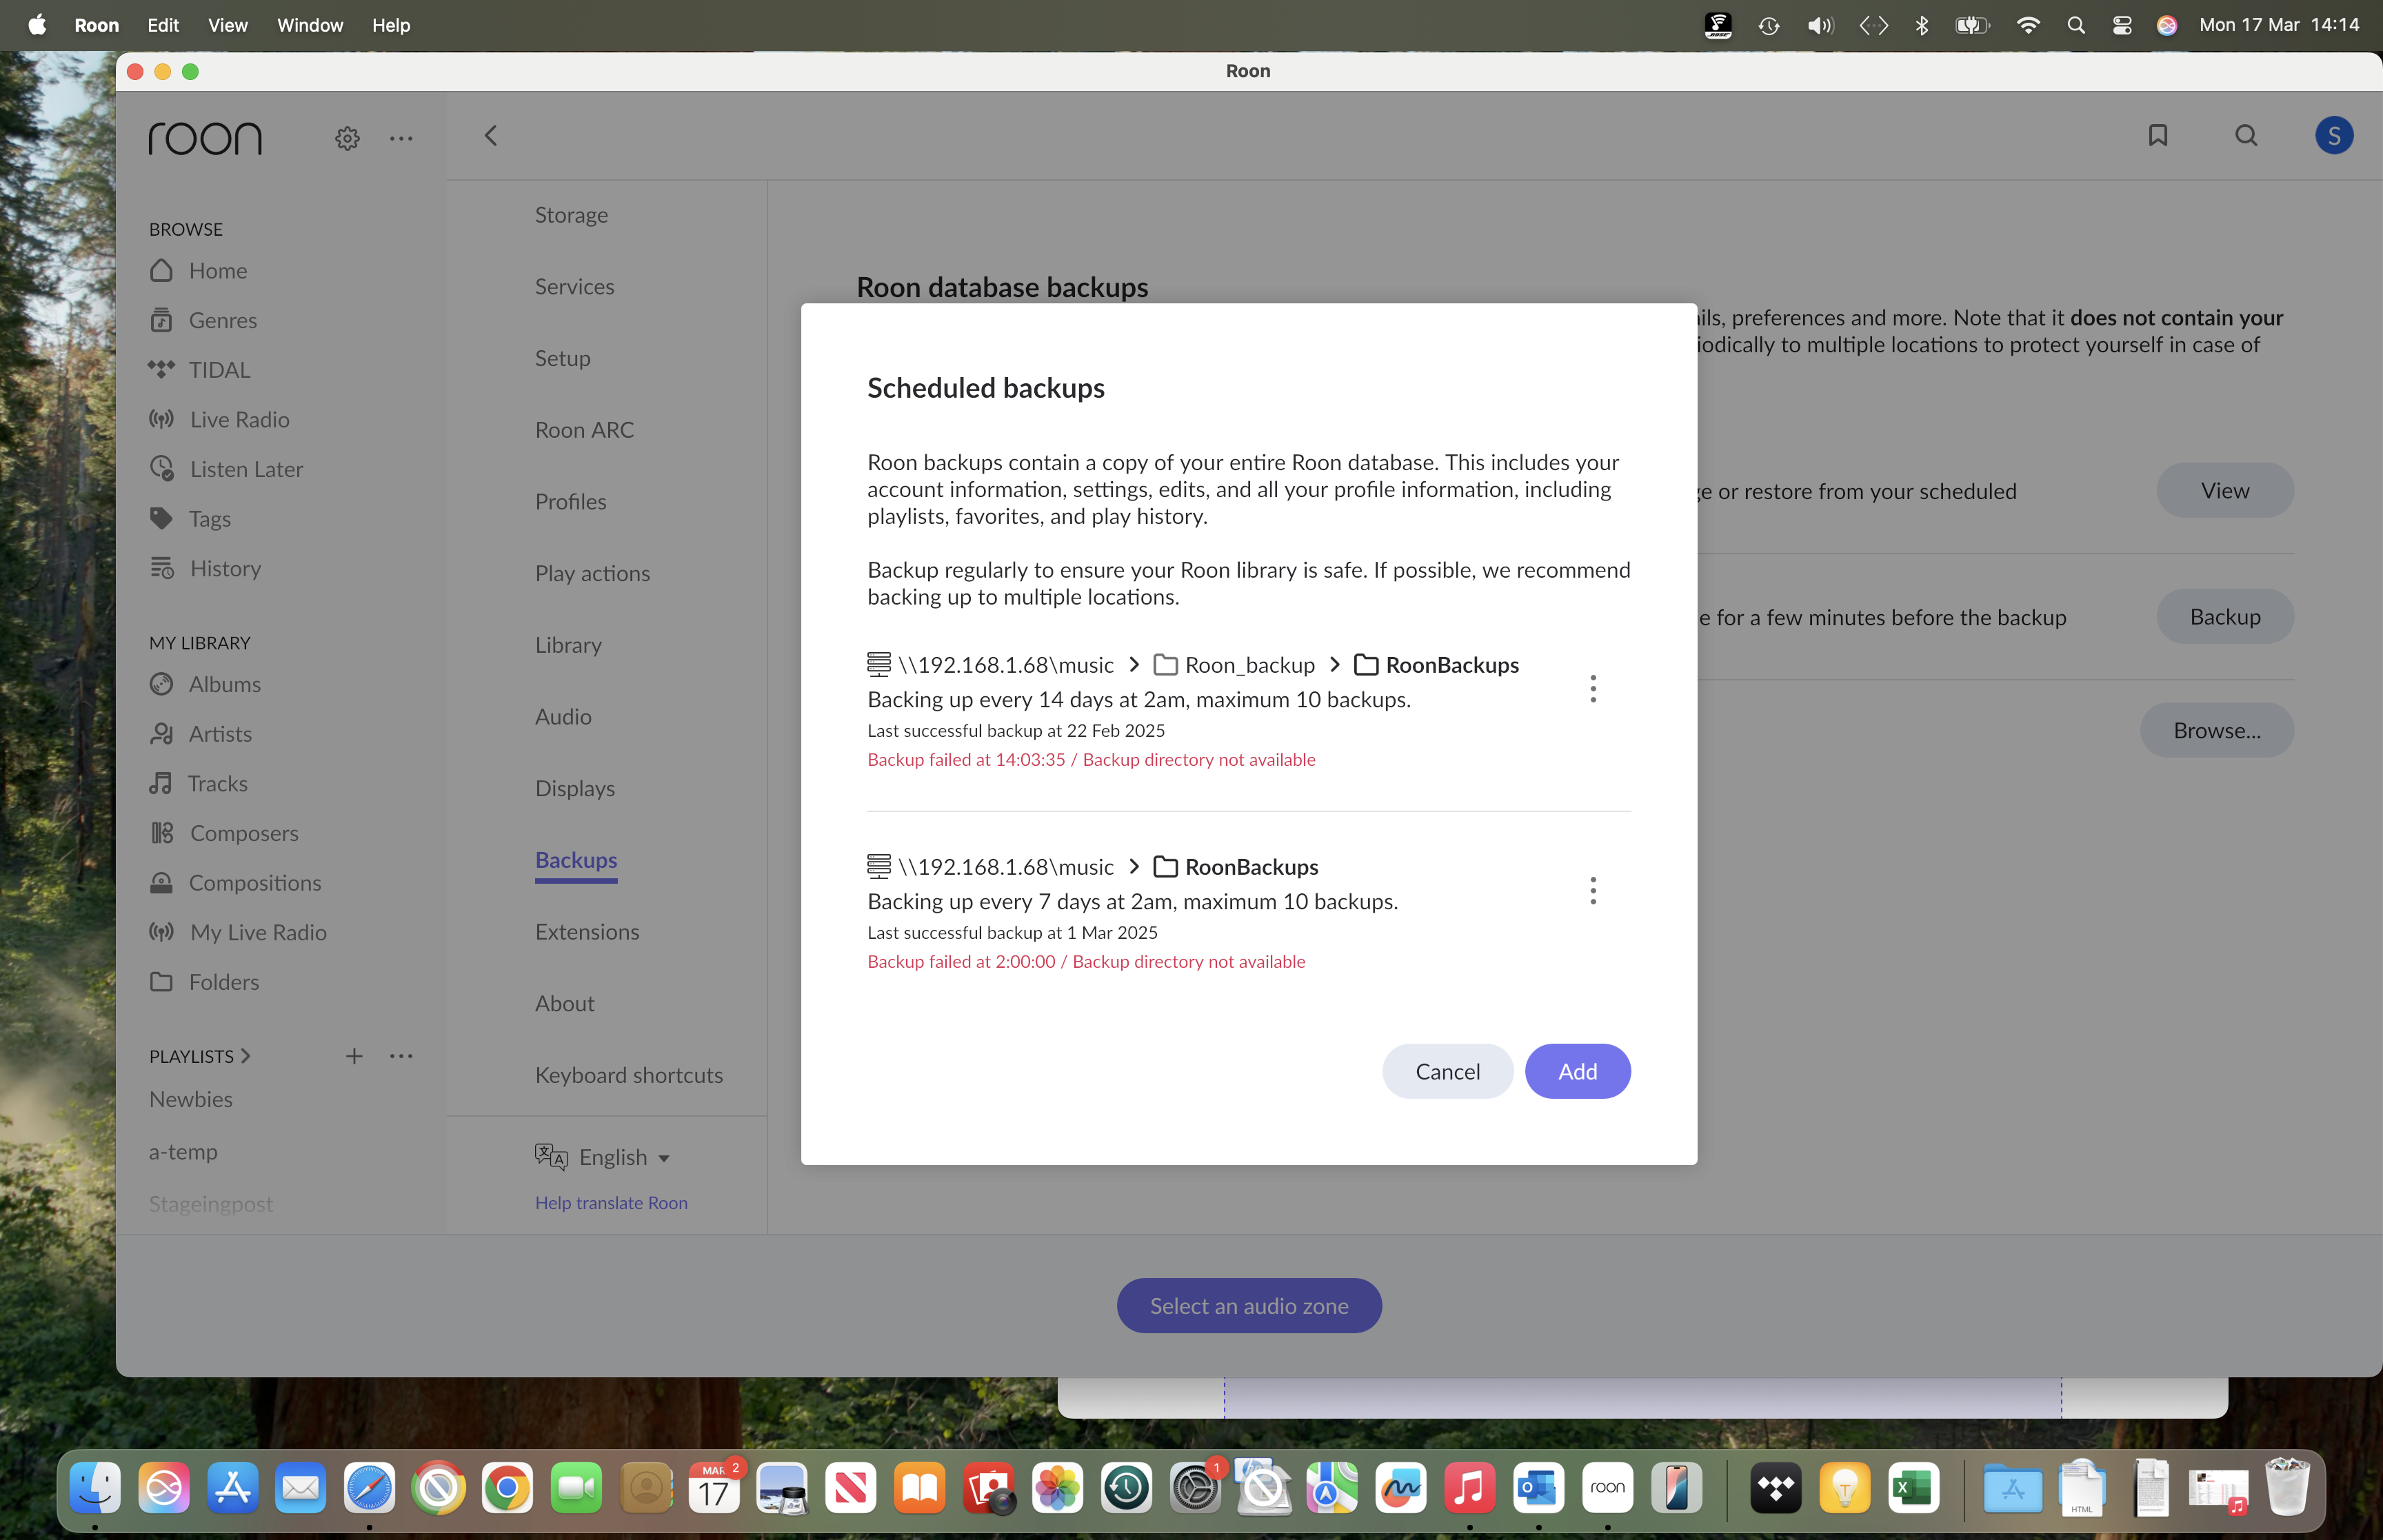The image size is (2383, 1540).
Task: Select Displays settings tab
Action: (575, 788)
